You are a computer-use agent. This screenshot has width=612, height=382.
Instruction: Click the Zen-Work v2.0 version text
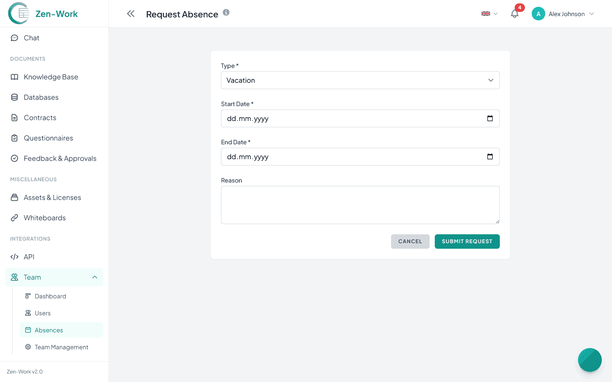coord(25,371)
